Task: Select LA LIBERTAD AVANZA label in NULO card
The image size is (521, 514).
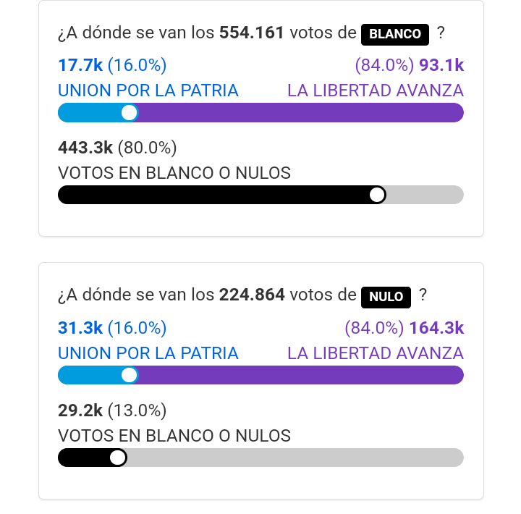Action: click(x=376, y=353)
